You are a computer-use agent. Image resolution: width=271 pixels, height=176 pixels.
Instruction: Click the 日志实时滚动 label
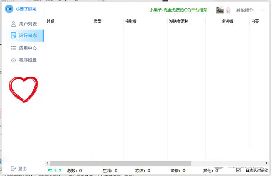pos(257,171)
